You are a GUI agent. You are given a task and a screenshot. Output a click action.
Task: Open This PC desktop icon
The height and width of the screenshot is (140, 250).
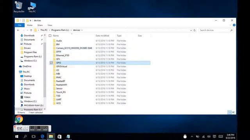[32, 7]
